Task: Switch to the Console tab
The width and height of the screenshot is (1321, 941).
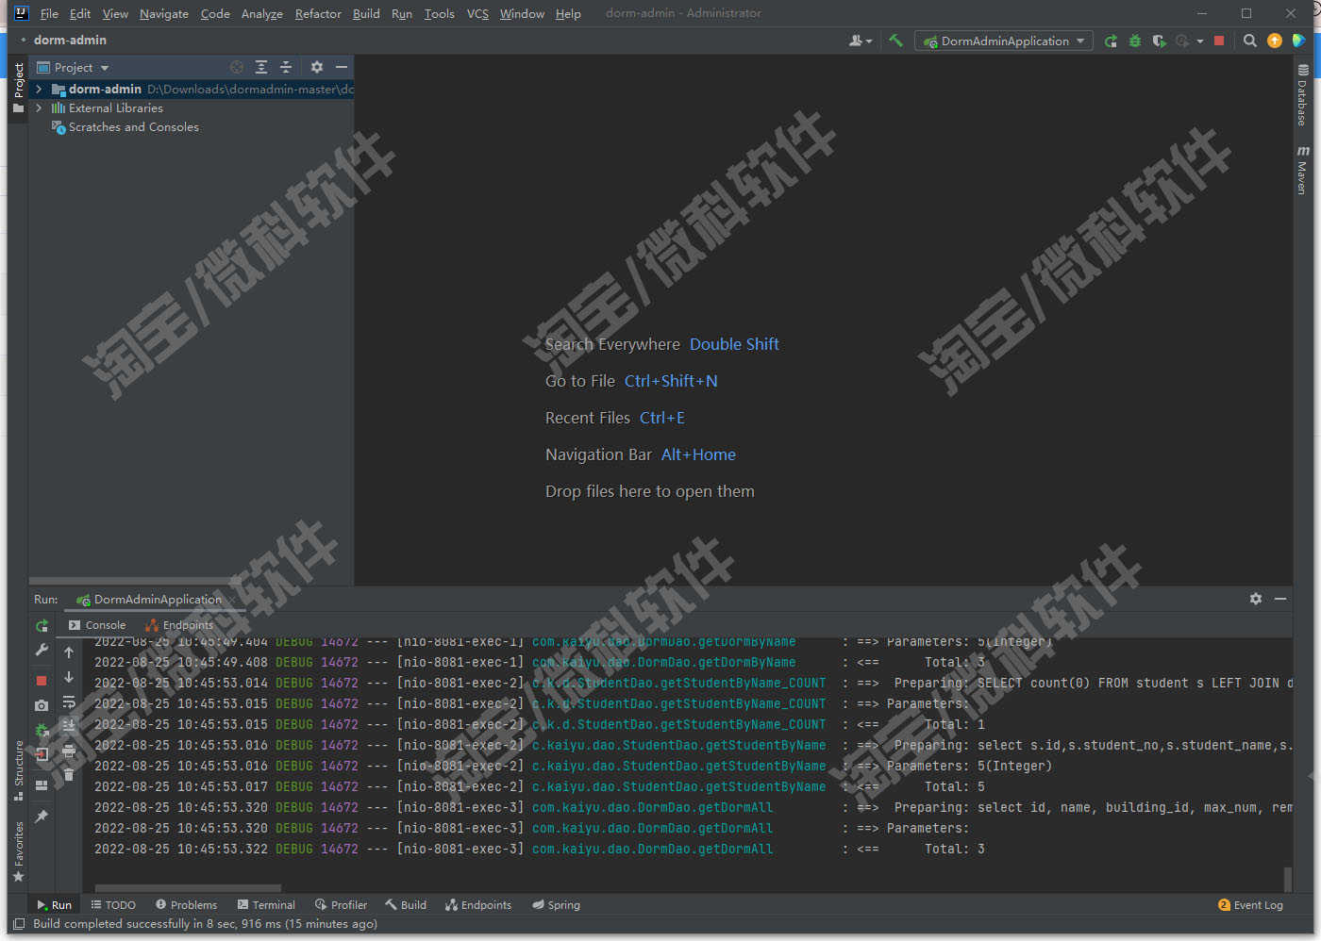Action: click(97, 625)
